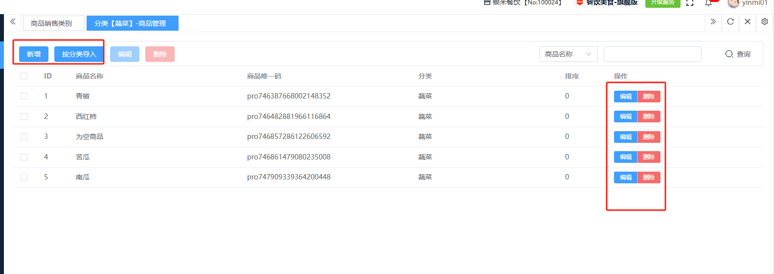Click the 查询 search magnifier button

(x=738, y=54)
